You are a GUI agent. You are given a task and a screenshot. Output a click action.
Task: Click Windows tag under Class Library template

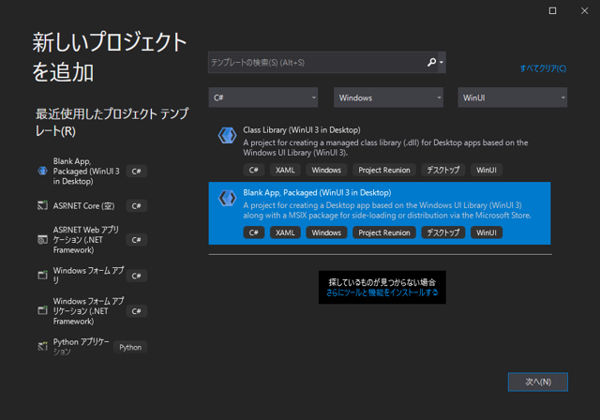click(326, 170)
